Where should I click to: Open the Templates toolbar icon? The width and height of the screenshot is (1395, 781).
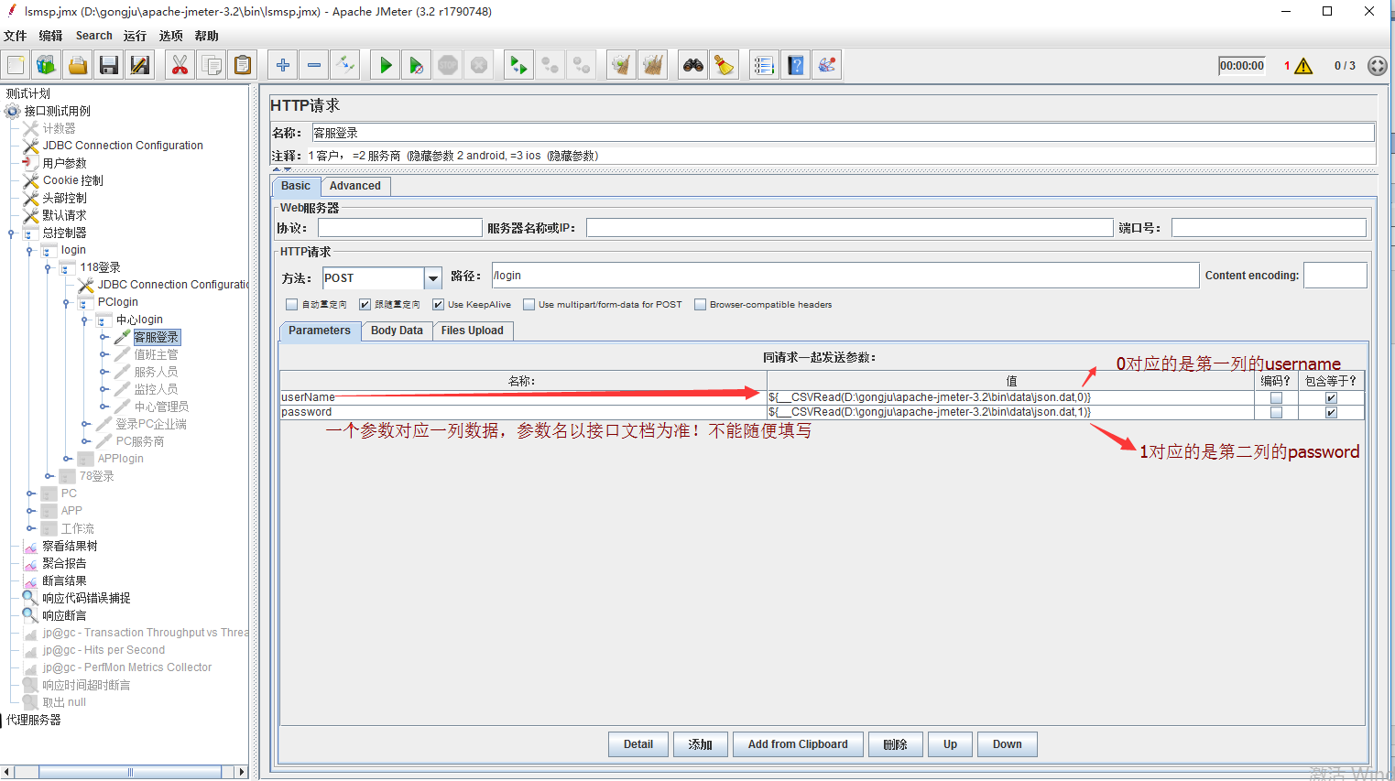coord(47,65)
